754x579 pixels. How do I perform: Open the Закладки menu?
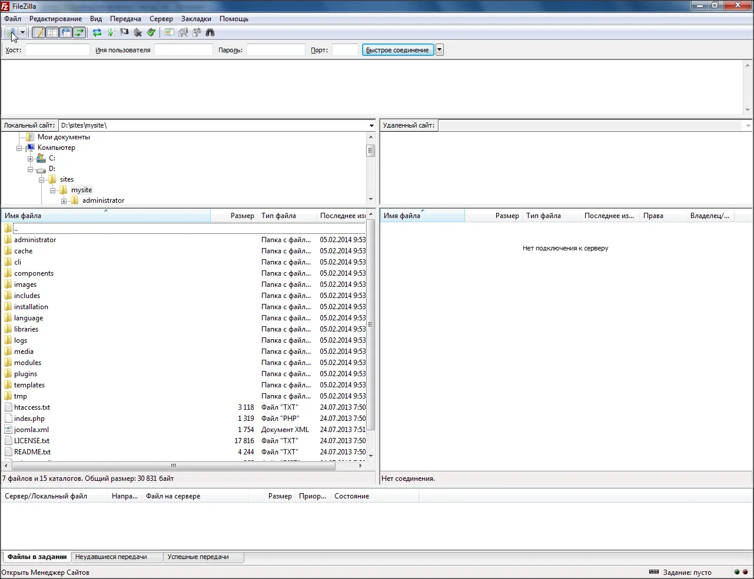(196, 19)
